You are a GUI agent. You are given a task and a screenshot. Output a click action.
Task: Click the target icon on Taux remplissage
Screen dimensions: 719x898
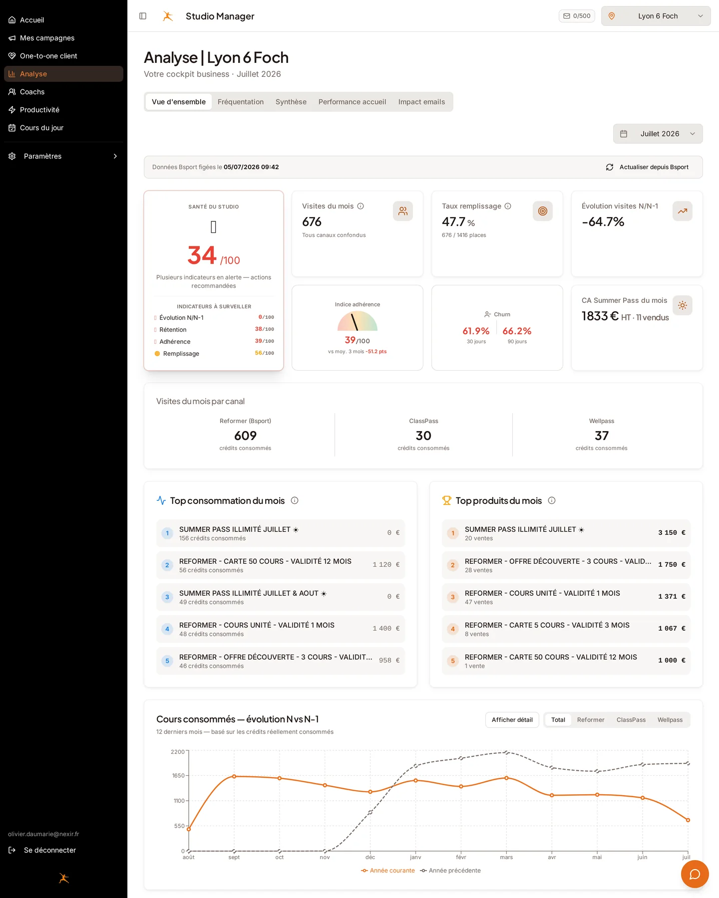pyautogui.click(x=543, y=211)
